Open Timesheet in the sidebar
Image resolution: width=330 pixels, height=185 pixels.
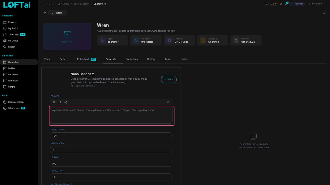tap(19, 35)
